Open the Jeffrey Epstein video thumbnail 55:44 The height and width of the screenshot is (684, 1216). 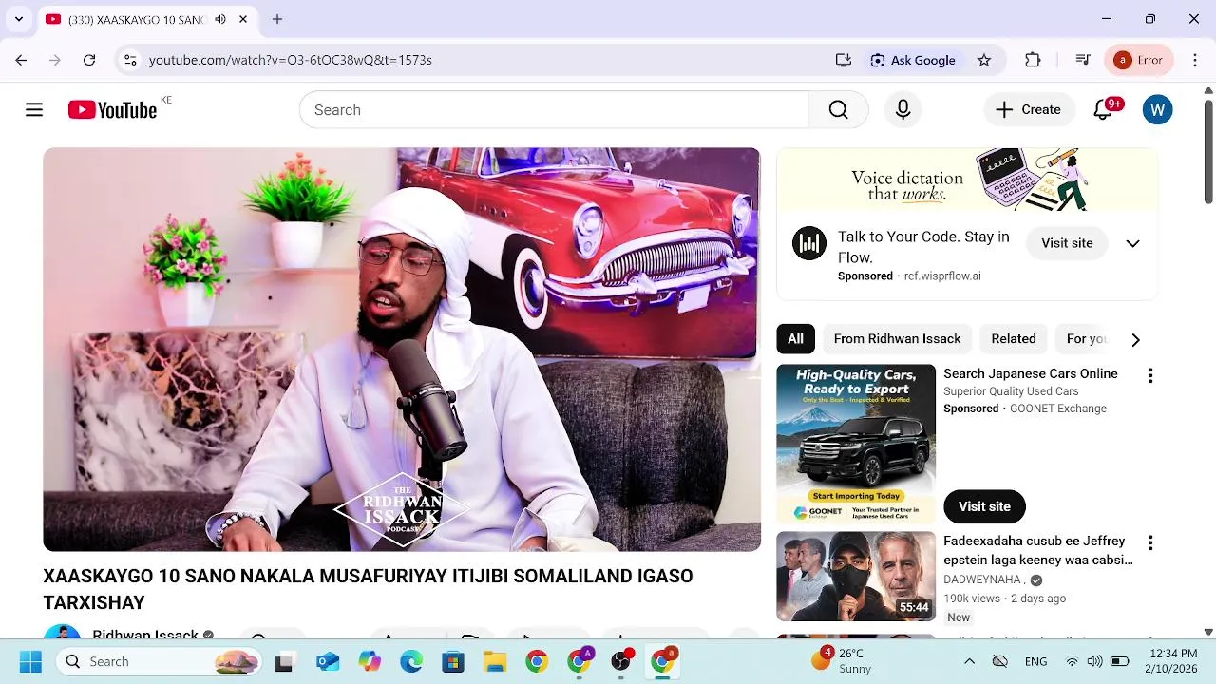click(x=856, y=576)
